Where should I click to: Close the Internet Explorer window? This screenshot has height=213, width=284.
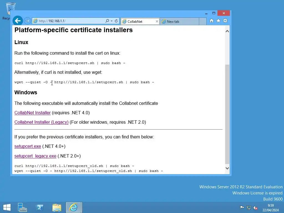(224, 13)
